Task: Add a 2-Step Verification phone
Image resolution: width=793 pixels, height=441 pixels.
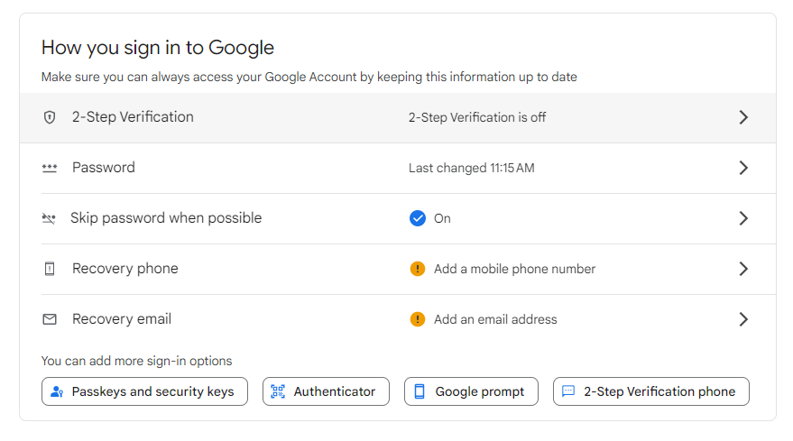Action: tap(650, 391)
